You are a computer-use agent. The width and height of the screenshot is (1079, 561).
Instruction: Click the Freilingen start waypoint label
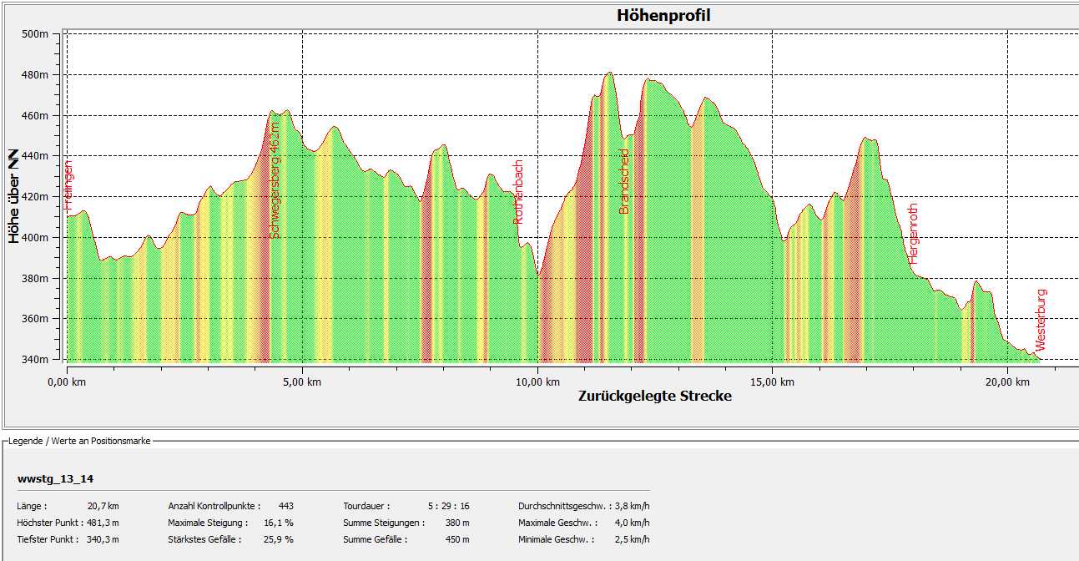point(69,184)
